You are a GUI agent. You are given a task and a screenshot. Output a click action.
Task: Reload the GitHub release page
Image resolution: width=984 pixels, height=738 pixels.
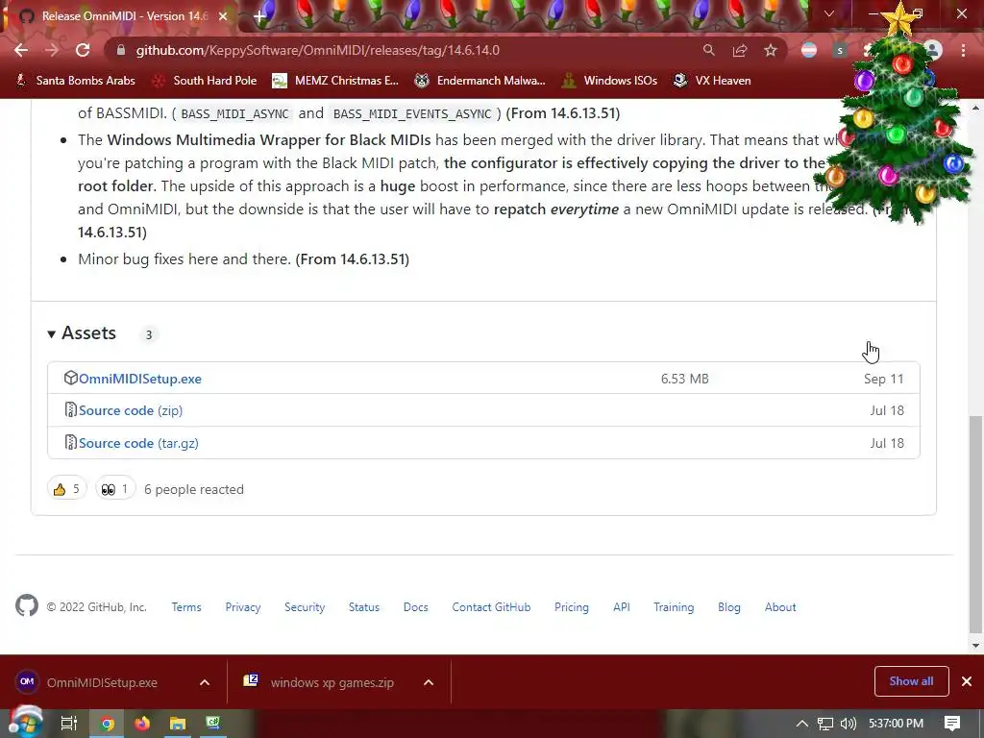tap(83, 50)
